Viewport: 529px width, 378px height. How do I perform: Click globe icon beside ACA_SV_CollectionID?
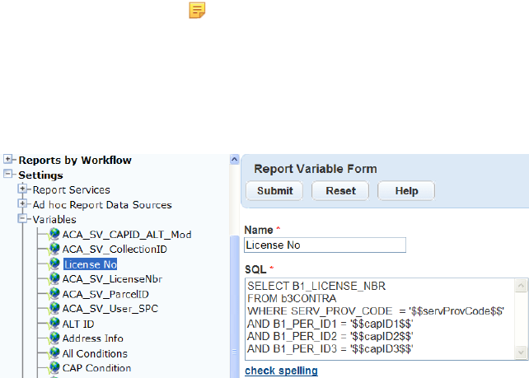coord(54,249)
